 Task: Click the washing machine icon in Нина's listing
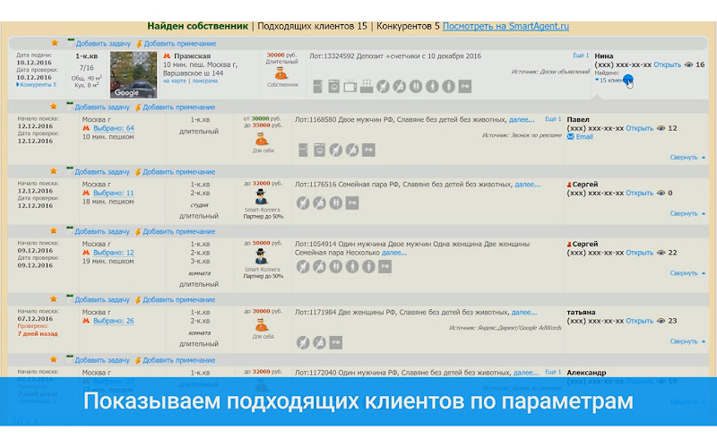[x=333, y=86]
